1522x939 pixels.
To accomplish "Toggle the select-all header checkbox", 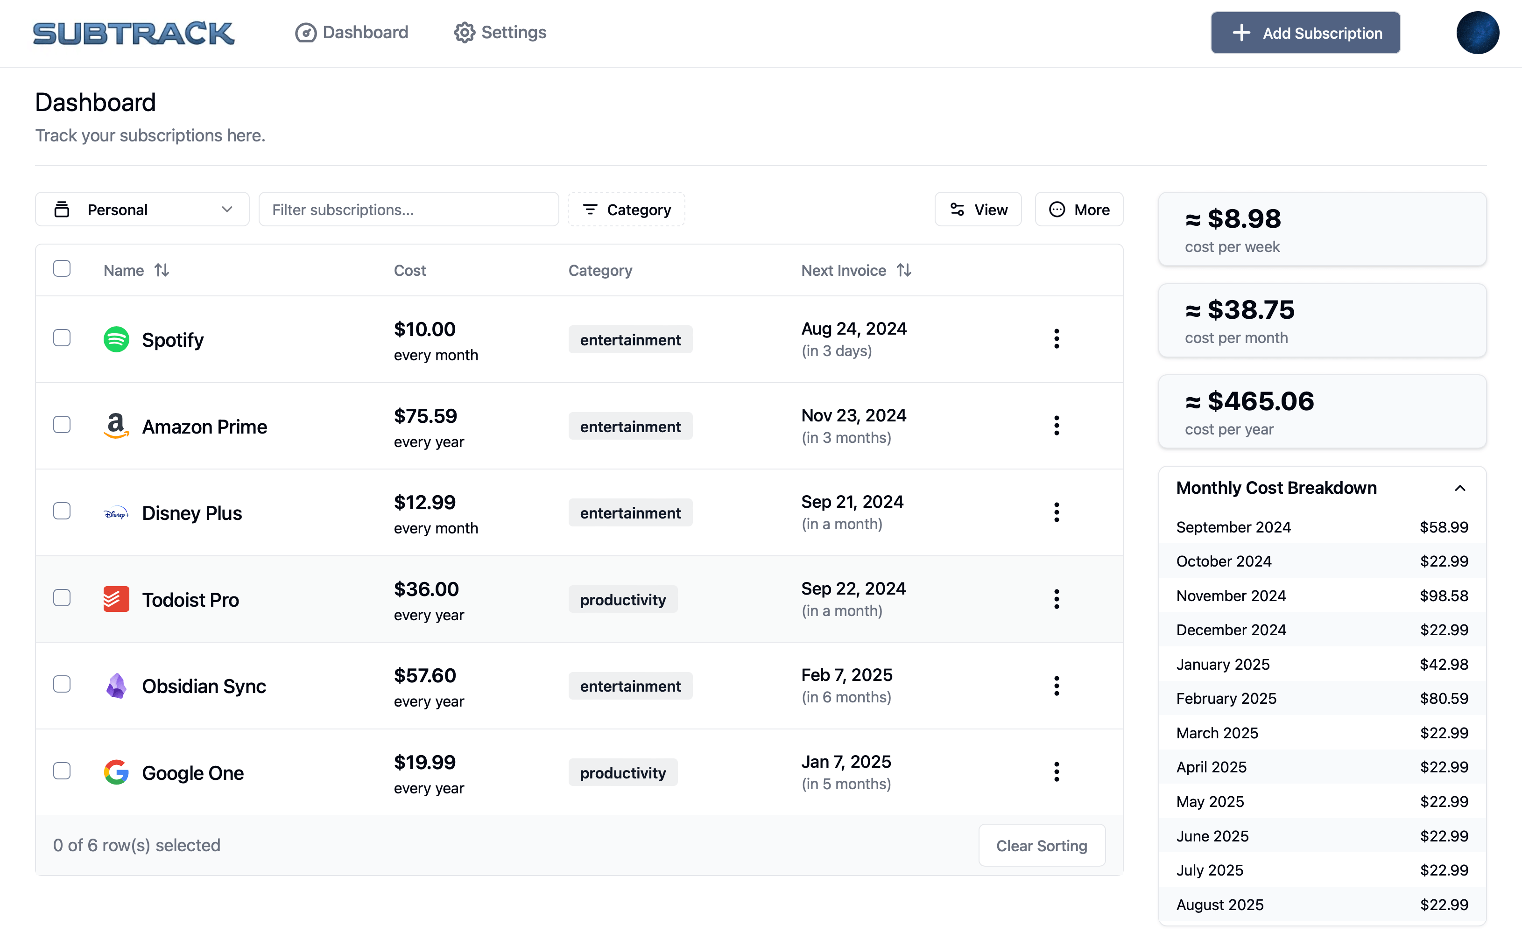I will 62,269.
